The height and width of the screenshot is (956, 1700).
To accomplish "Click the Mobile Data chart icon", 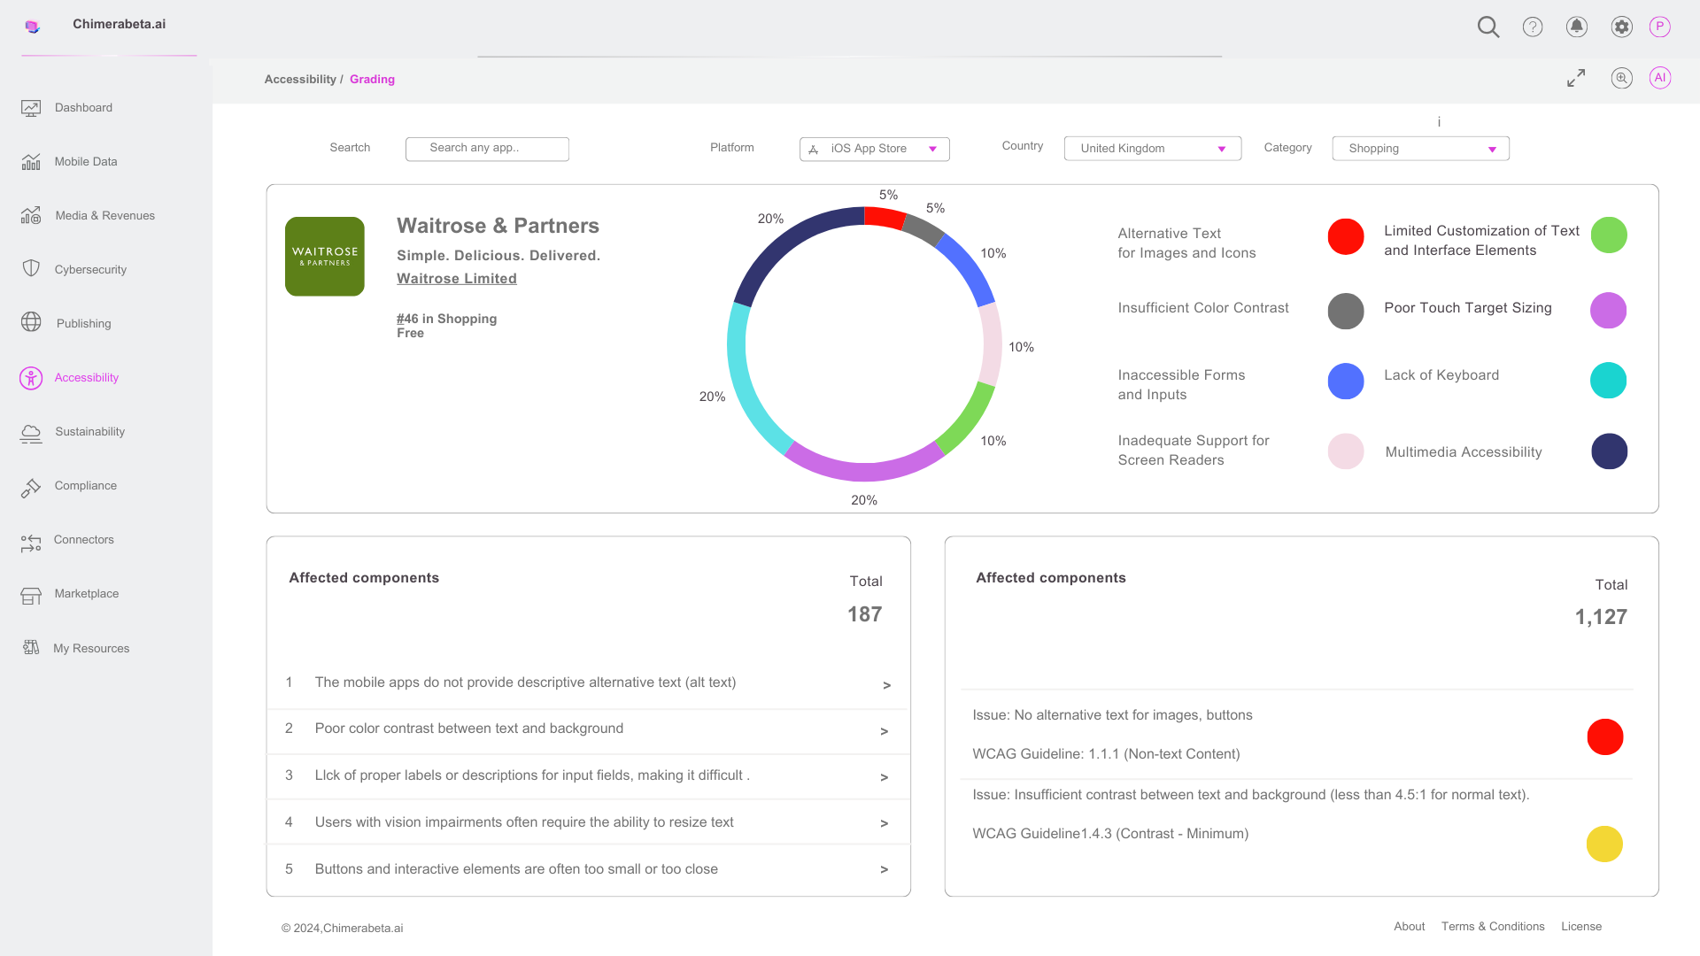I will (31, 162).
